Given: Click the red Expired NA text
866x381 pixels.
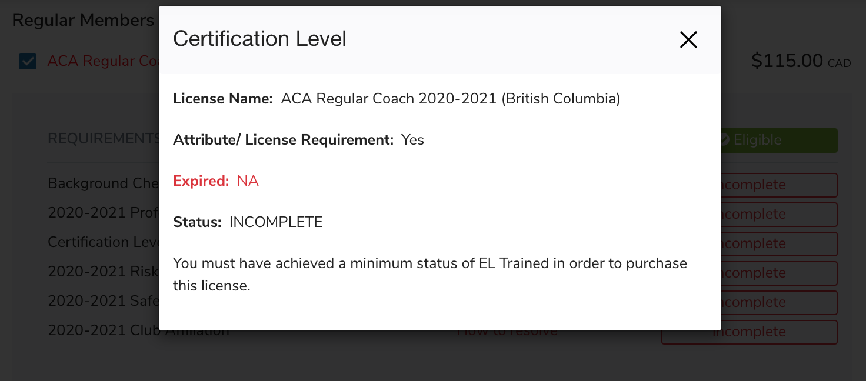Looking at the screenshot, I should click(216, 181).
